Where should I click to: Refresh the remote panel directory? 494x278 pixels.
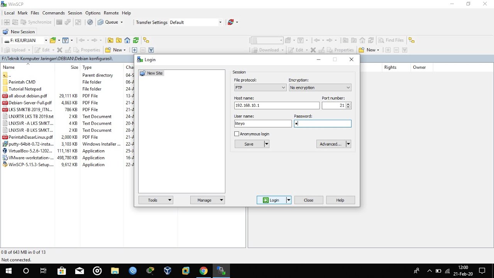click(x=371, y=40)
